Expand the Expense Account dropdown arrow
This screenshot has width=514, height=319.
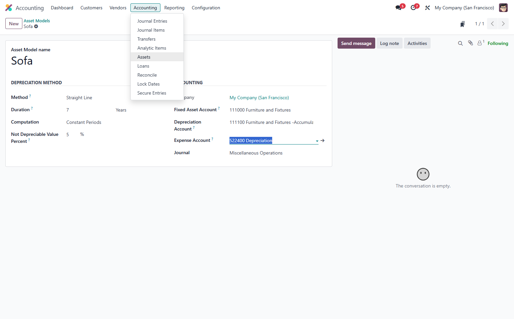pos(317,141)
